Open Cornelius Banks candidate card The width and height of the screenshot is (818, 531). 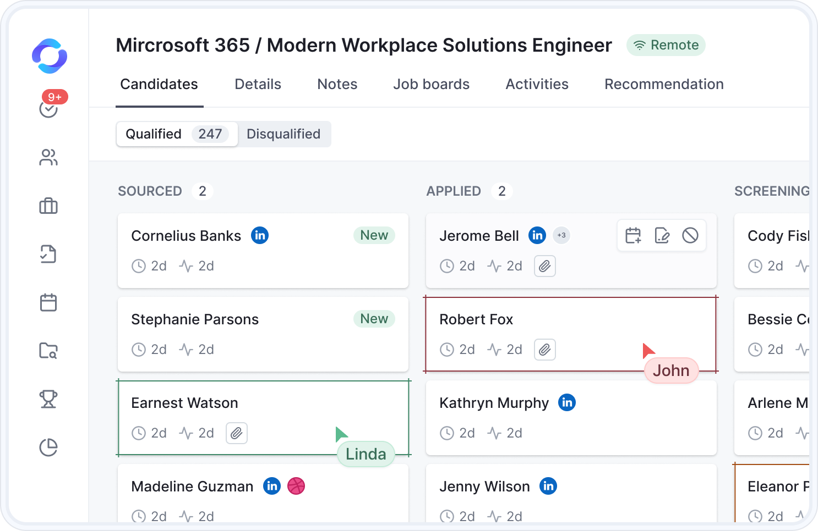point(263,251)
